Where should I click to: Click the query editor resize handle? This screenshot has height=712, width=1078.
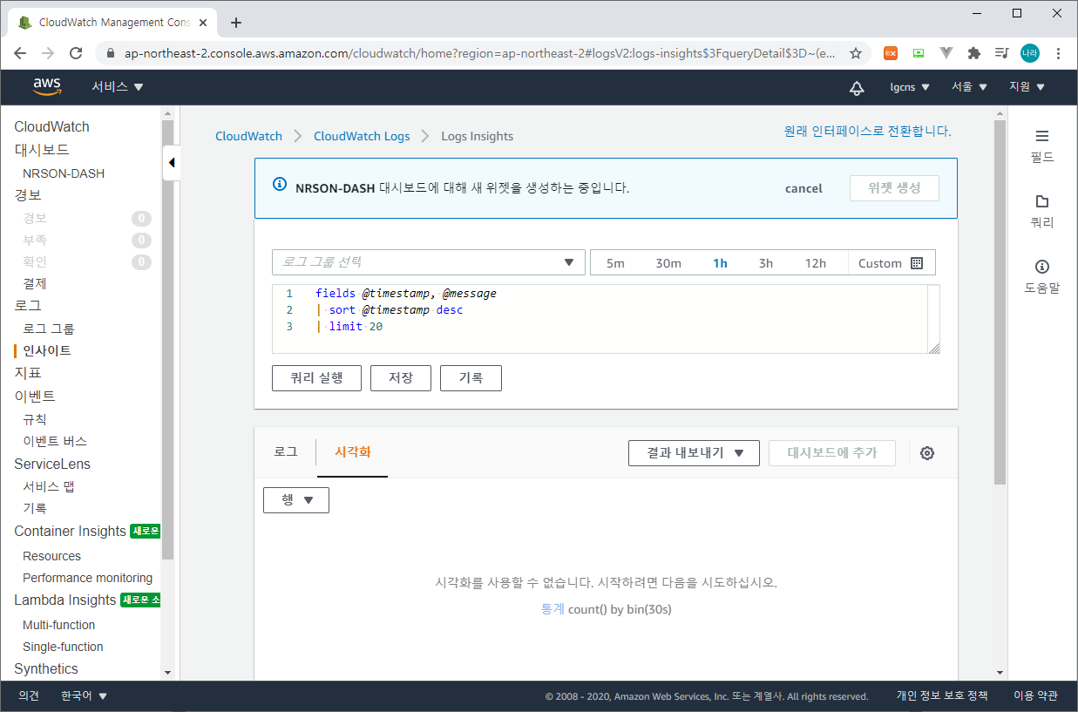click(x=934, y=348)
